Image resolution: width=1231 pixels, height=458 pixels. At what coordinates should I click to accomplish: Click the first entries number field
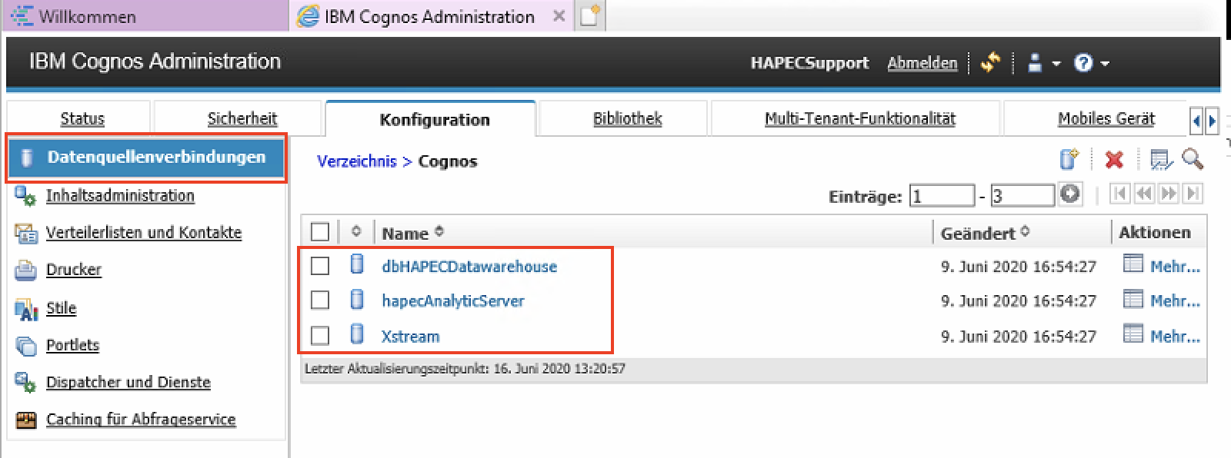942,196
